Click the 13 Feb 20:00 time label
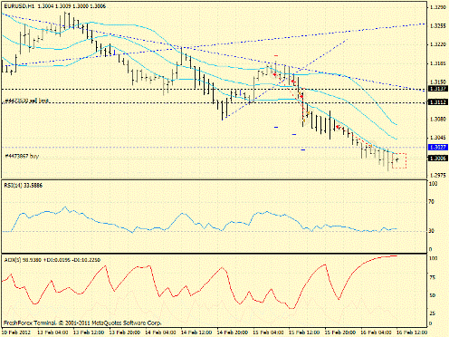The image size is (449, 337). tap(124, 332)
